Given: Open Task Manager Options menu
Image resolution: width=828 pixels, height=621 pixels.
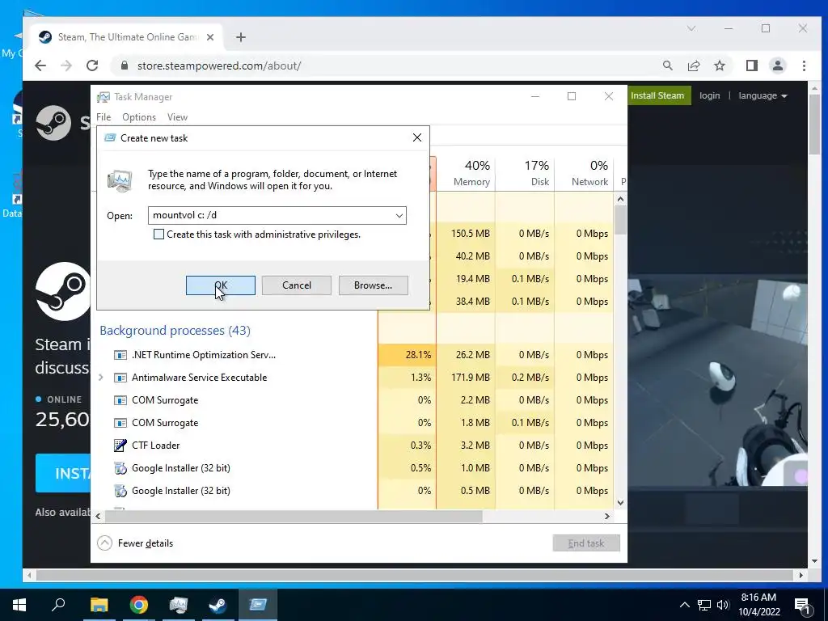Looking at the screenshot, I should click(x=139, y=117).
